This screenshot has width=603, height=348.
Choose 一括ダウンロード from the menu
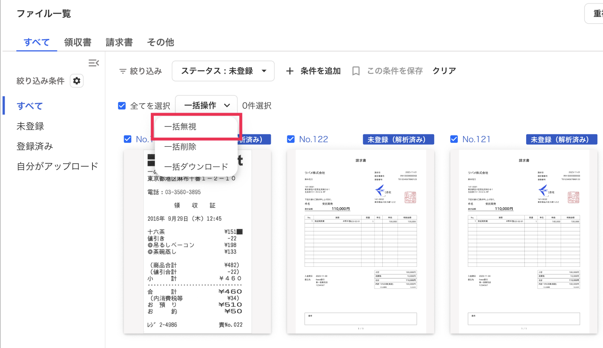point(196,167)
